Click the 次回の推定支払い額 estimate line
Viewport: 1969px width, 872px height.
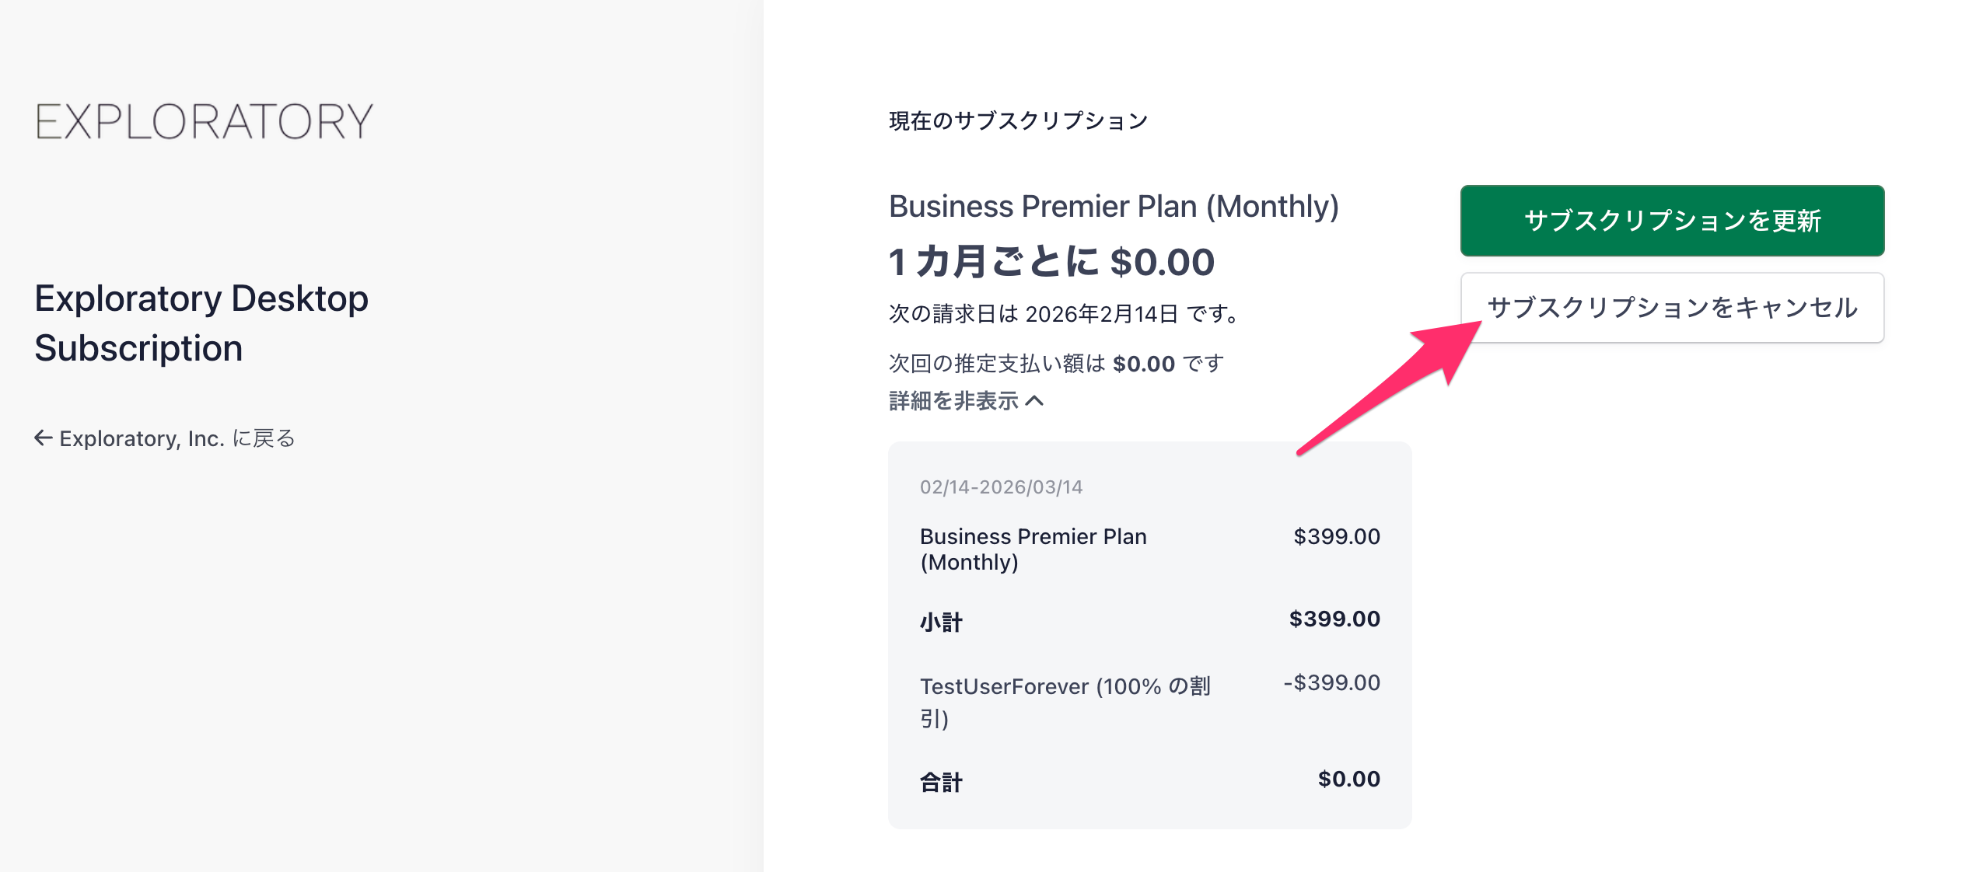(x=1056, y=364)
